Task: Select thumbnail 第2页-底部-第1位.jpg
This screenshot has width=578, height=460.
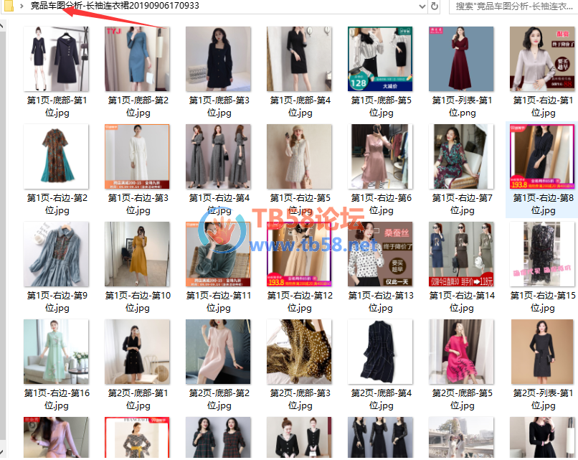Action: tap(137, 352)
